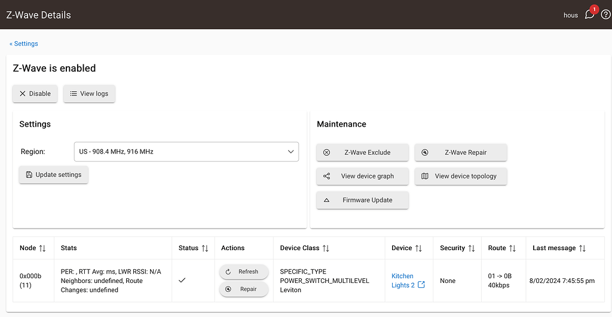Open View logs
This screenshot has width=612, height=317.
pos(89,94)
